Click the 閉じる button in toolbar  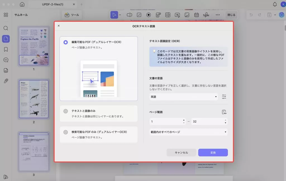coord(231,15)
